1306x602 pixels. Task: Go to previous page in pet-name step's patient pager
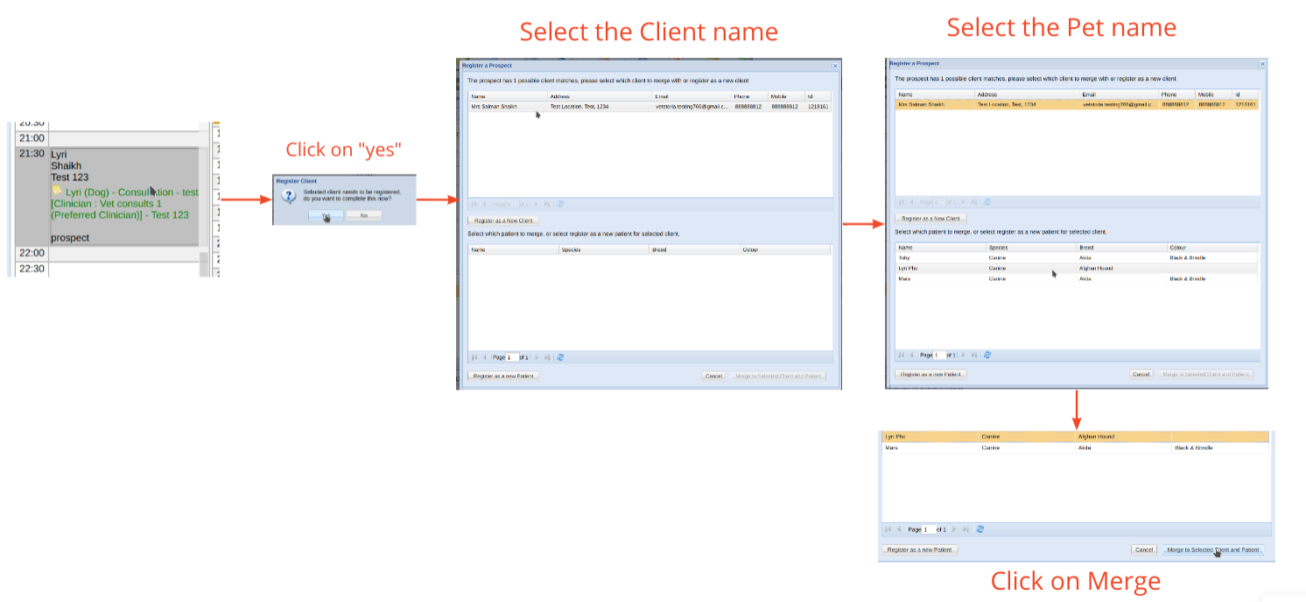911,354
